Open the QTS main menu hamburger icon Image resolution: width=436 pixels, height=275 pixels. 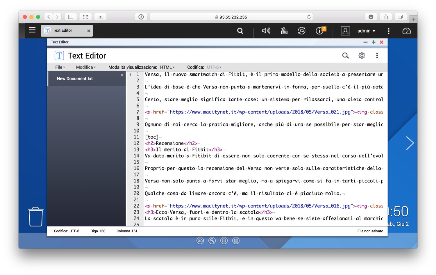click(x=32, y=30)
